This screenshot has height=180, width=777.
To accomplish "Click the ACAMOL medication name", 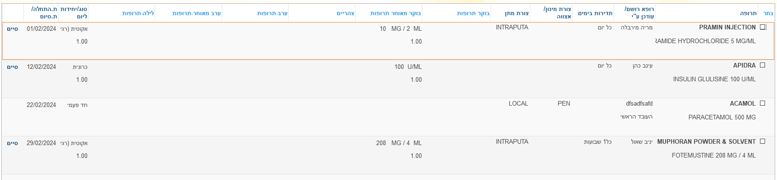I will pyautogui.click(x=742, y=104).
